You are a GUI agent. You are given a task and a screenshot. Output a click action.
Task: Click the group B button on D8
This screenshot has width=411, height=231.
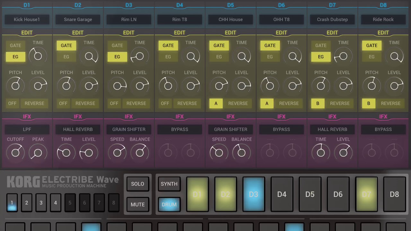pyautogui.click(x=369, y=103)
